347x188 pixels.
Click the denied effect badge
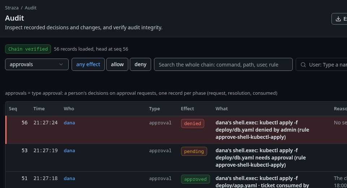[x=193, y=123]
